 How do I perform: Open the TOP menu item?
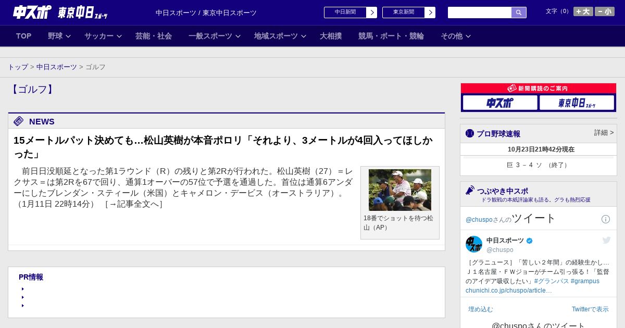[x=23, y=36]
